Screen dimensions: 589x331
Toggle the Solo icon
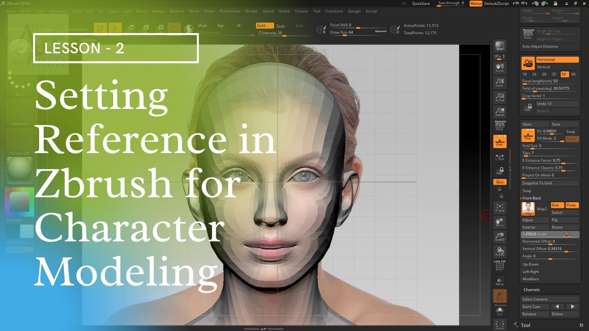click(x=499, y=311)
